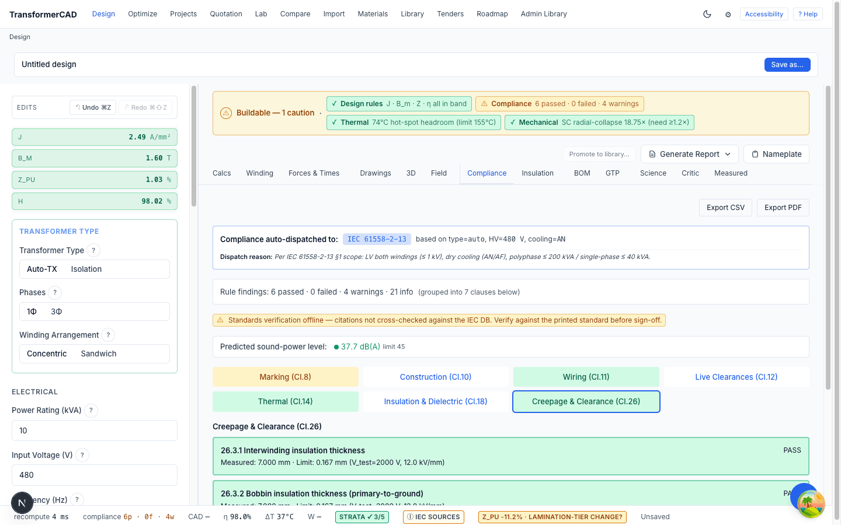The height and width of the screenshot is (525, 841).
Task: Click the help icon for Power Rating
Action: click(x=91, y=410)
